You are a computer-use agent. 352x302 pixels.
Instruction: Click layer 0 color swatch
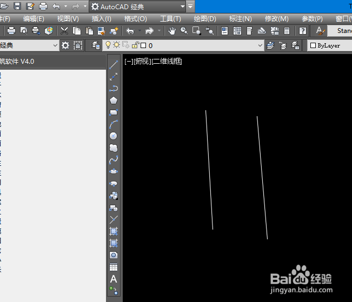[143, 45]
